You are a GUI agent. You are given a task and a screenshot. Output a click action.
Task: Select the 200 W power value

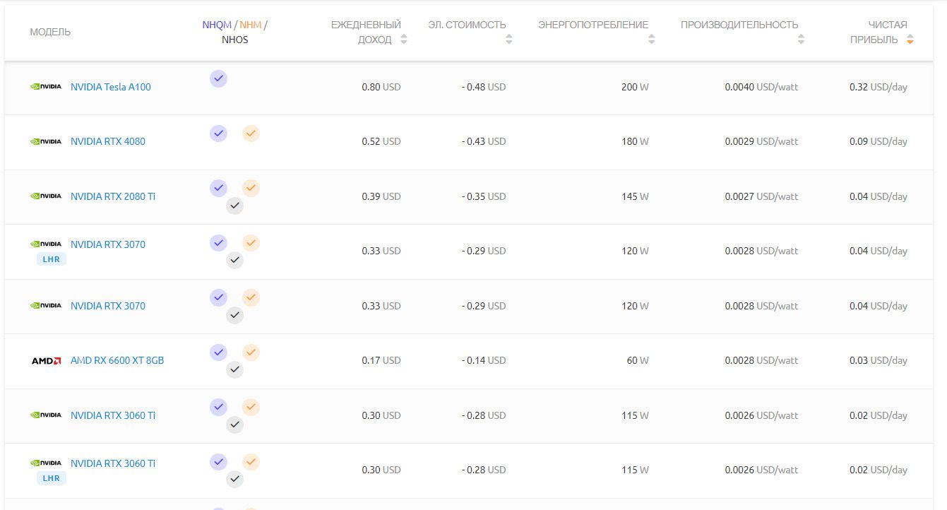[x=635, y=87]
